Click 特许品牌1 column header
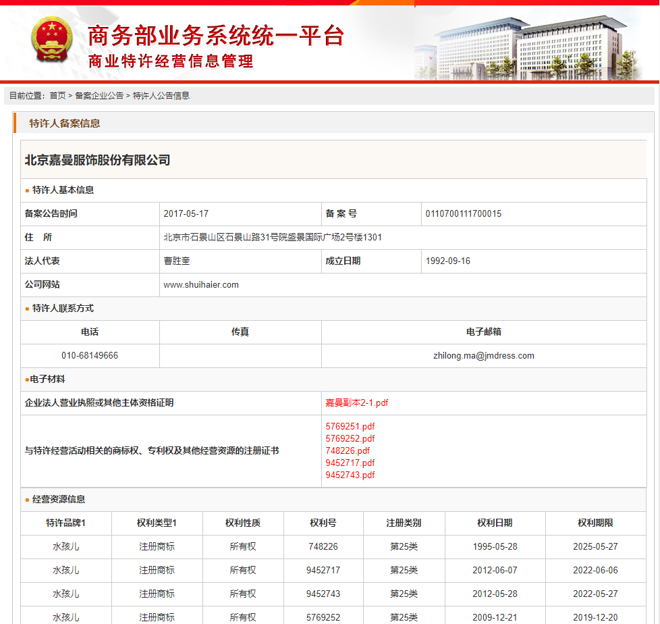This screenshot has width=660, height=624. 65,523
